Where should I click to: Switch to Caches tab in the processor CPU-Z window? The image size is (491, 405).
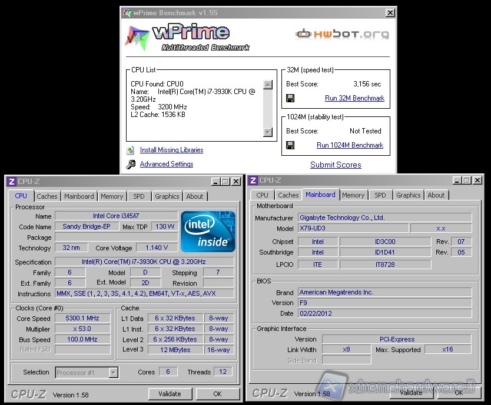[x=47, y=196]
